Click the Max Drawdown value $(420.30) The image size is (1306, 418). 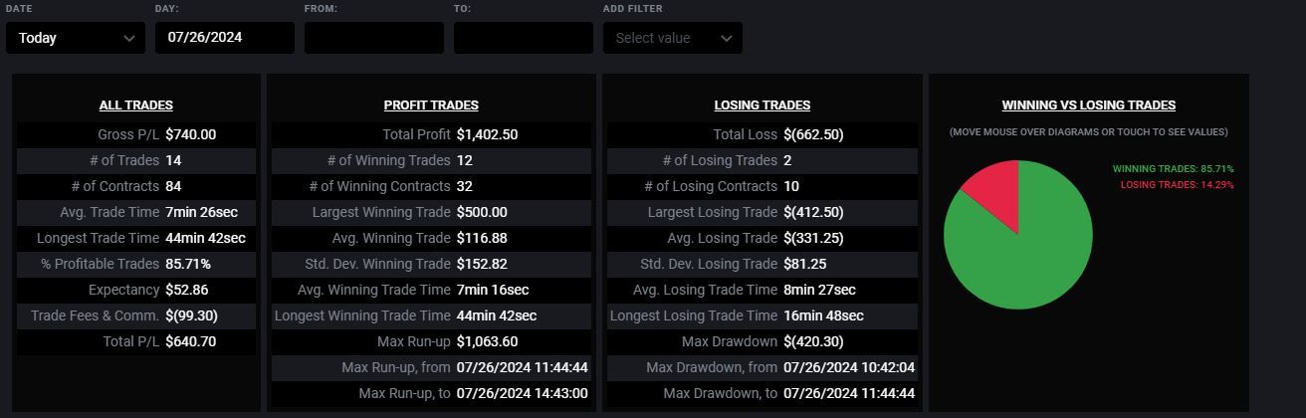[813, 341]
